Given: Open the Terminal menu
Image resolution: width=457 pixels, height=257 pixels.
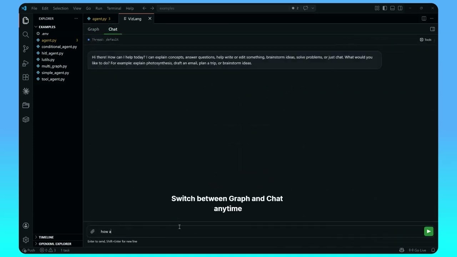Looking at the screenshot, I should 114,8.
